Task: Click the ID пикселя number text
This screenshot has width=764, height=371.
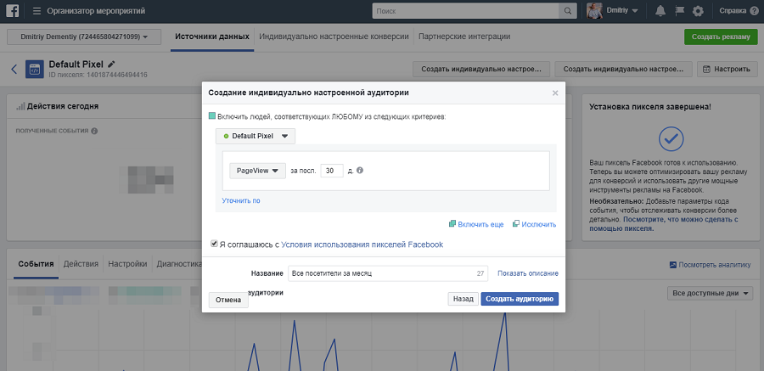Action: (98, 75)
